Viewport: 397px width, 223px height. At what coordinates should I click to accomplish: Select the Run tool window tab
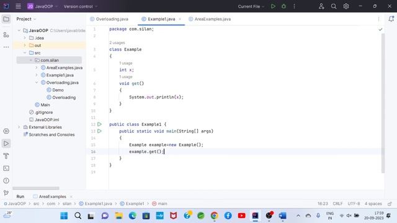20,196
